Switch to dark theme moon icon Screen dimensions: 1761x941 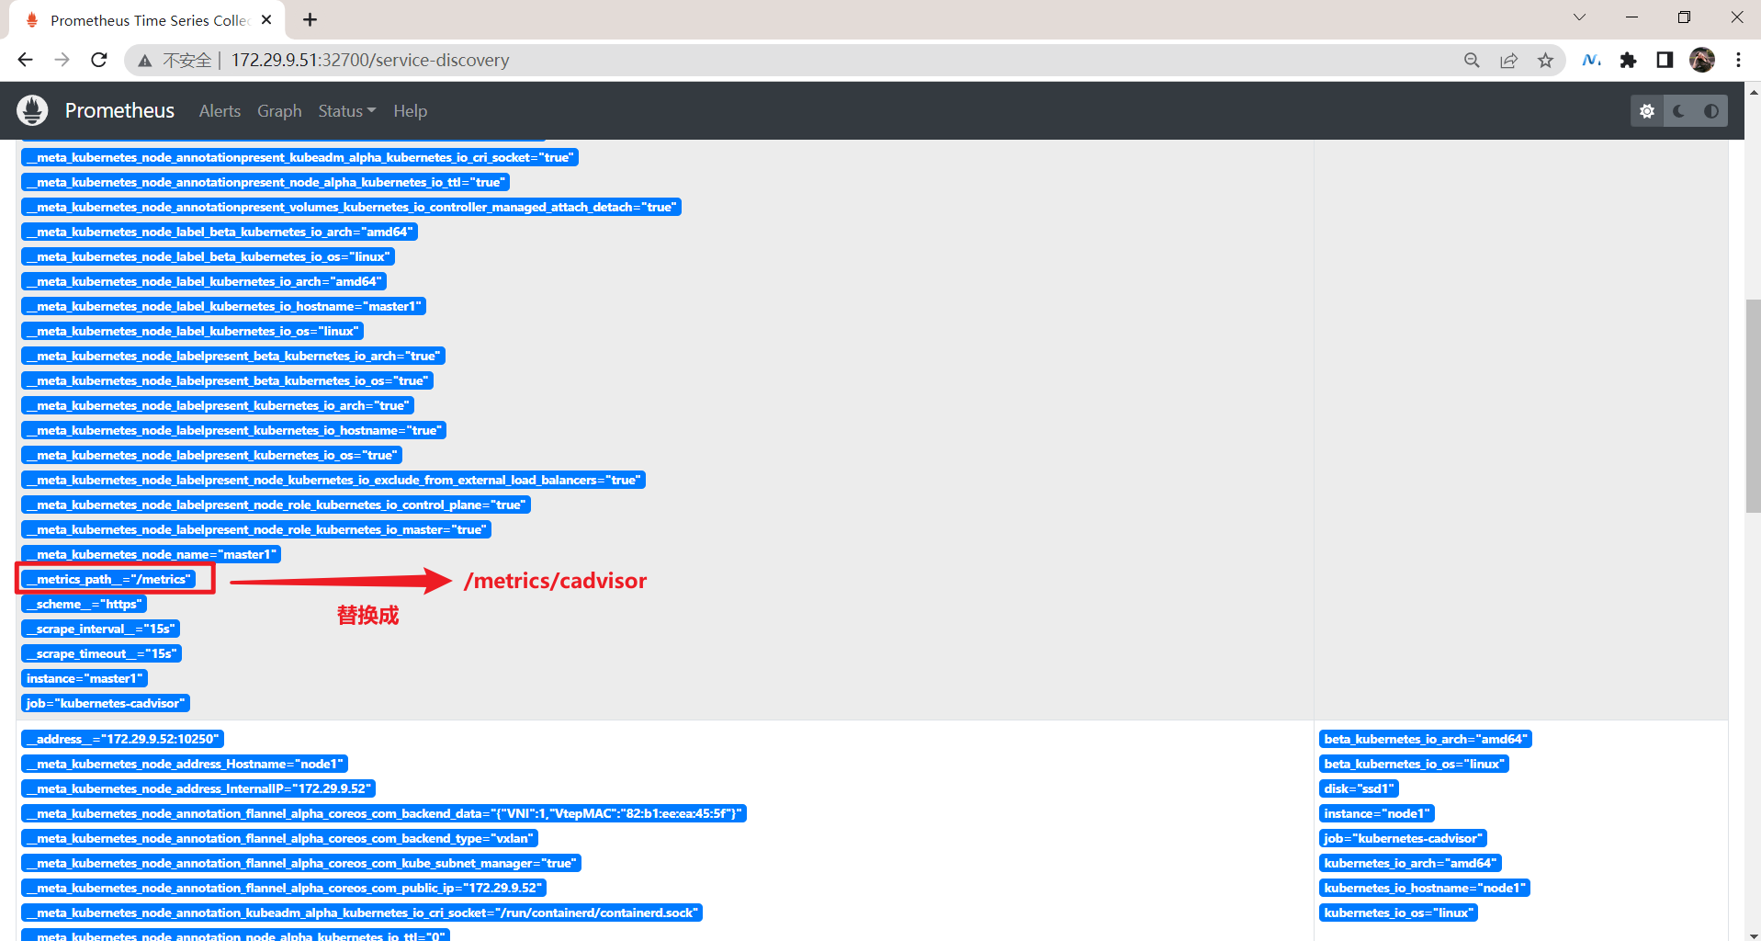[1679, 111]
